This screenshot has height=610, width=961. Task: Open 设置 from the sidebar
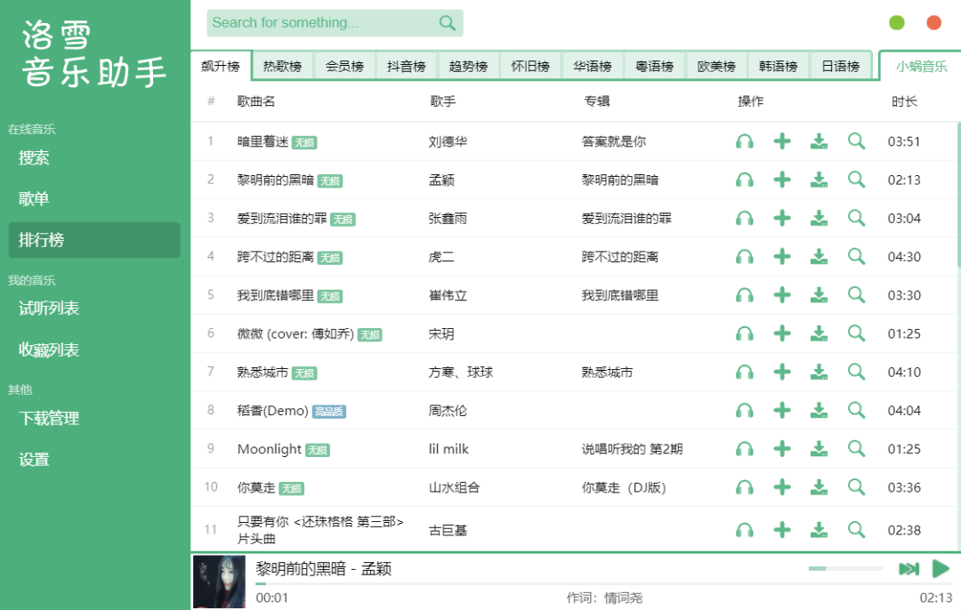pos(94,460)
